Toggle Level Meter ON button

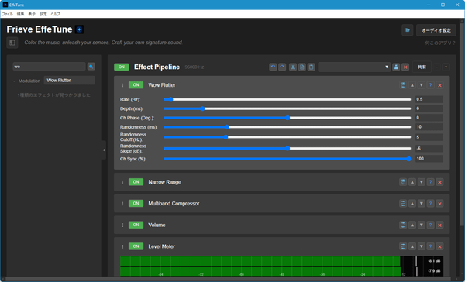(136, 246)
